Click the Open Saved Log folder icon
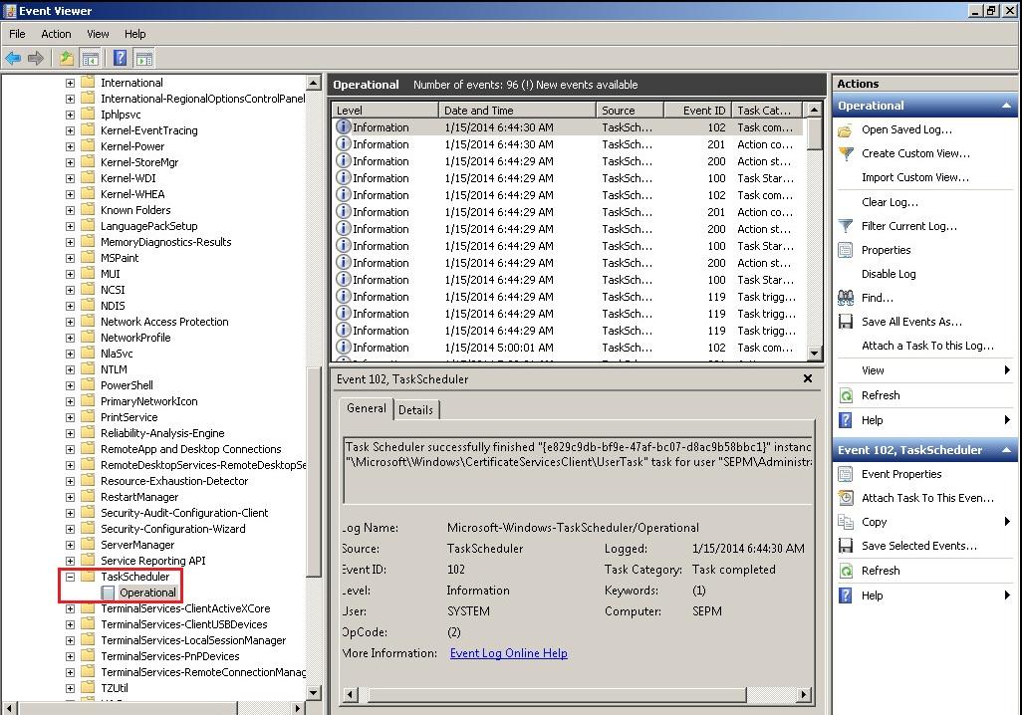Screen dimensions: 1022x715 pos(846,129)
